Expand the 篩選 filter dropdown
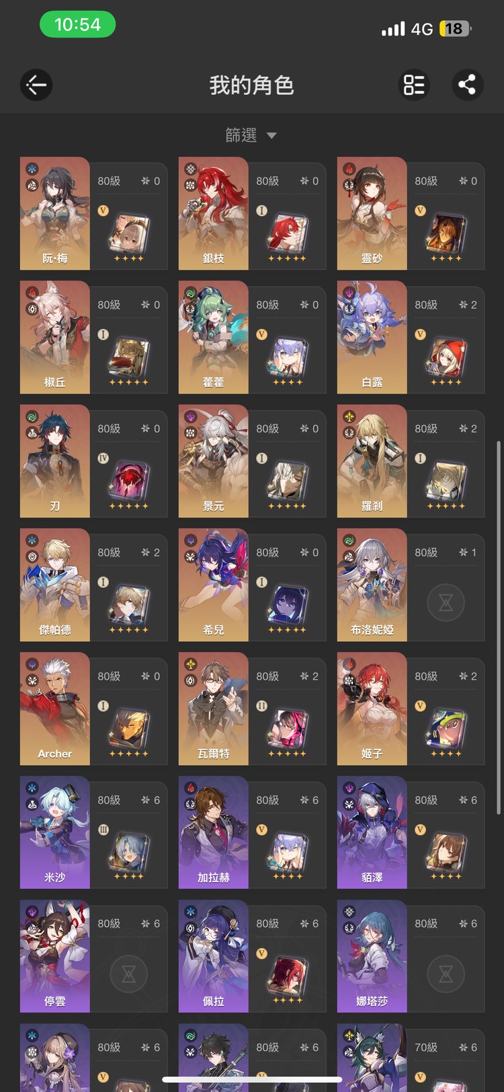 251,135
